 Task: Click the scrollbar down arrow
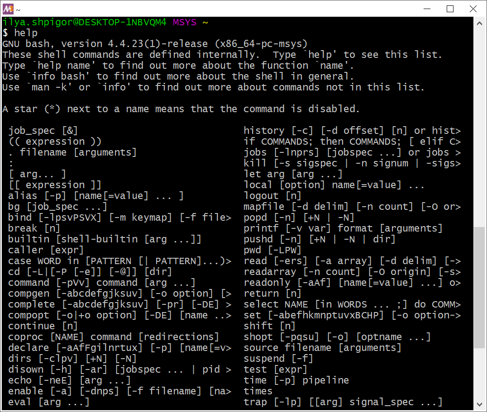479,405
